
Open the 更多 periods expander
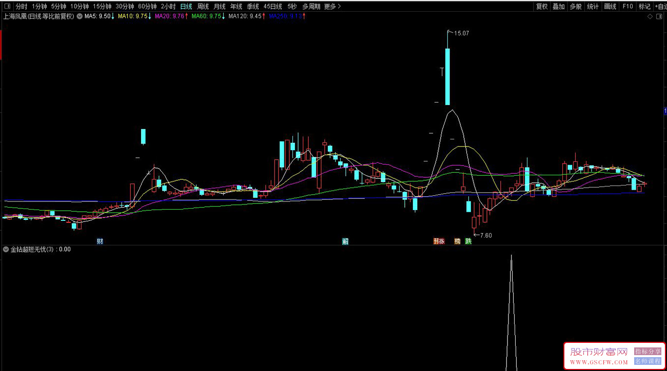[x=332, y=7]
